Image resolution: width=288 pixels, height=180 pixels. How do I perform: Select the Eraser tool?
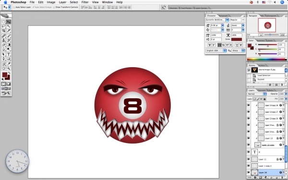click(3, 45)
